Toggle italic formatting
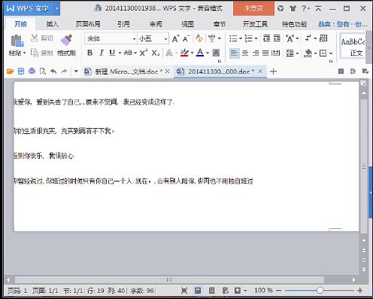This screenshot has height=299, width=373. 102,53
